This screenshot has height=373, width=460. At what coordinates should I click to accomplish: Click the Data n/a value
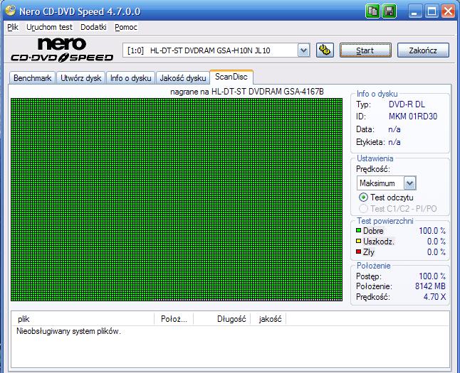tap(394, 129)
